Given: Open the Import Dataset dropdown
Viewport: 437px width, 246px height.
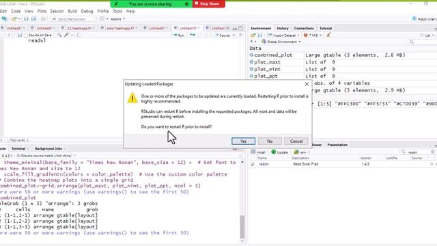Looking at the screenshot, I should coord(283,35).
